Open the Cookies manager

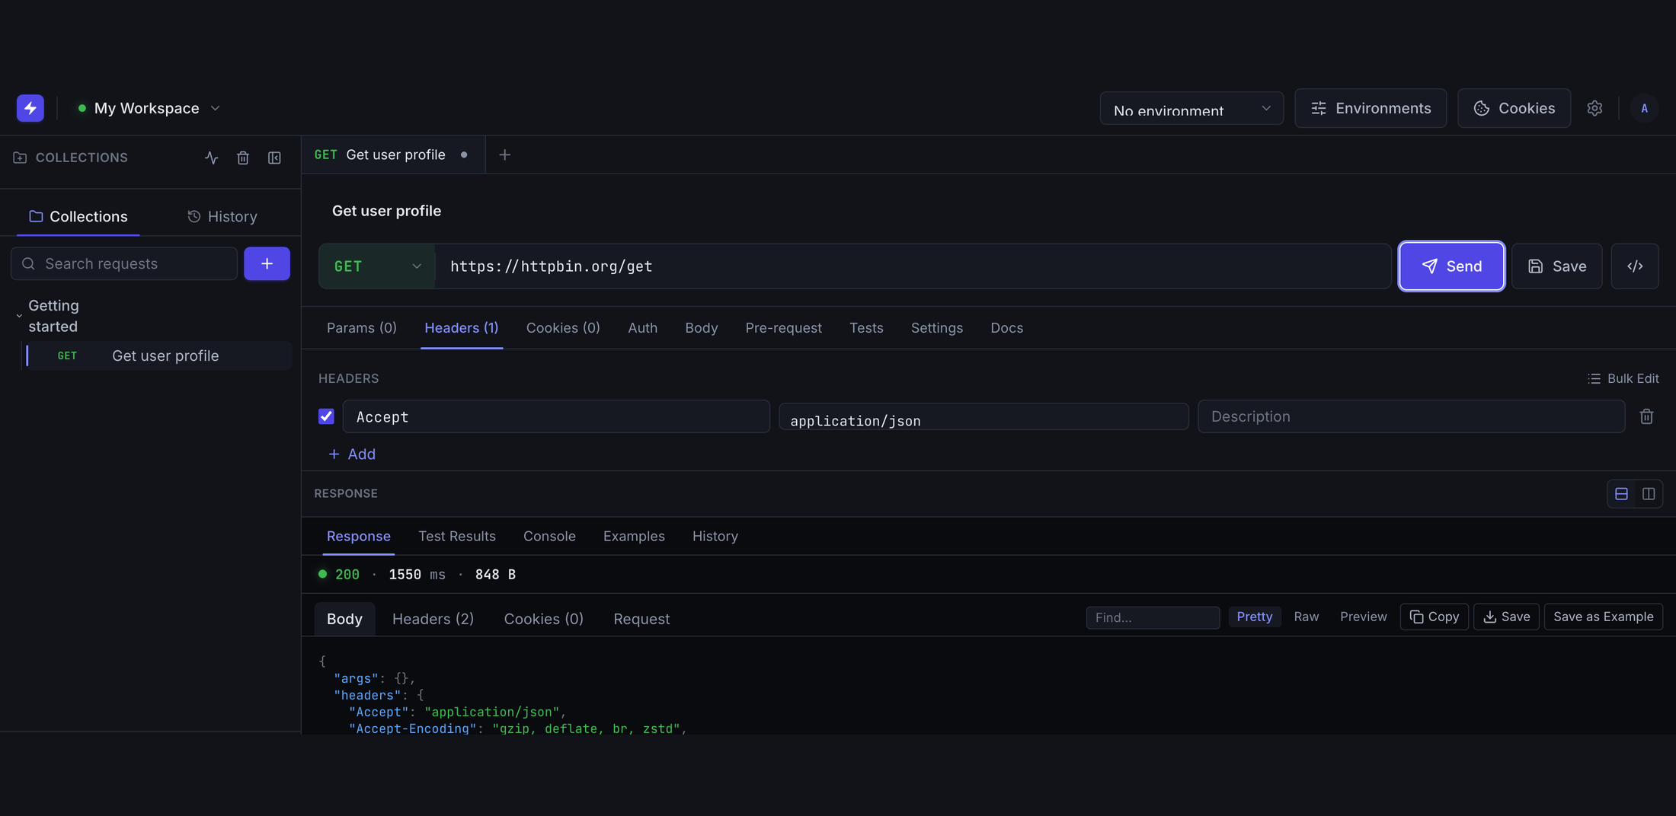click(x=1514, y=108)
